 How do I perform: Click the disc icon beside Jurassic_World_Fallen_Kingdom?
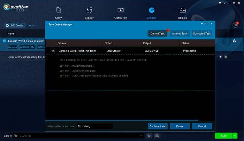(x=4, y=41)
